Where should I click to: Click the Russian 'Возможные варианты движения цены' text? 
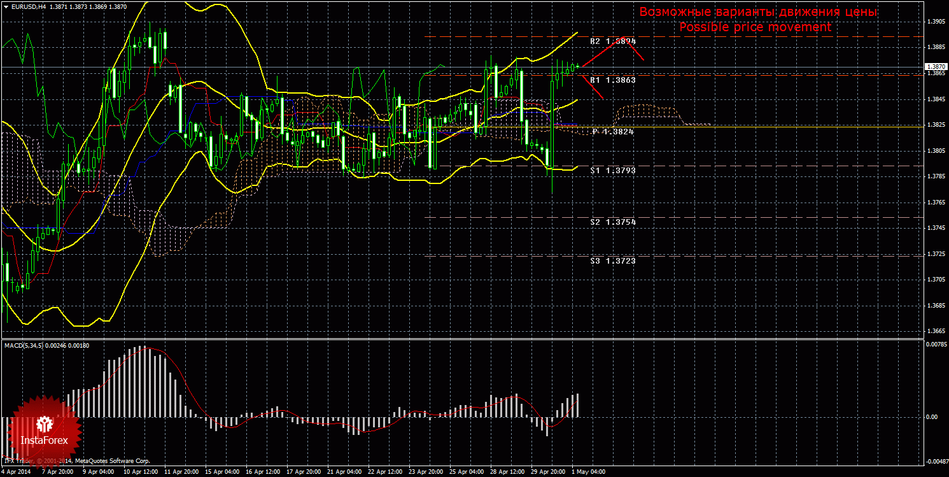pyautogui.click(x=758, y=12)
